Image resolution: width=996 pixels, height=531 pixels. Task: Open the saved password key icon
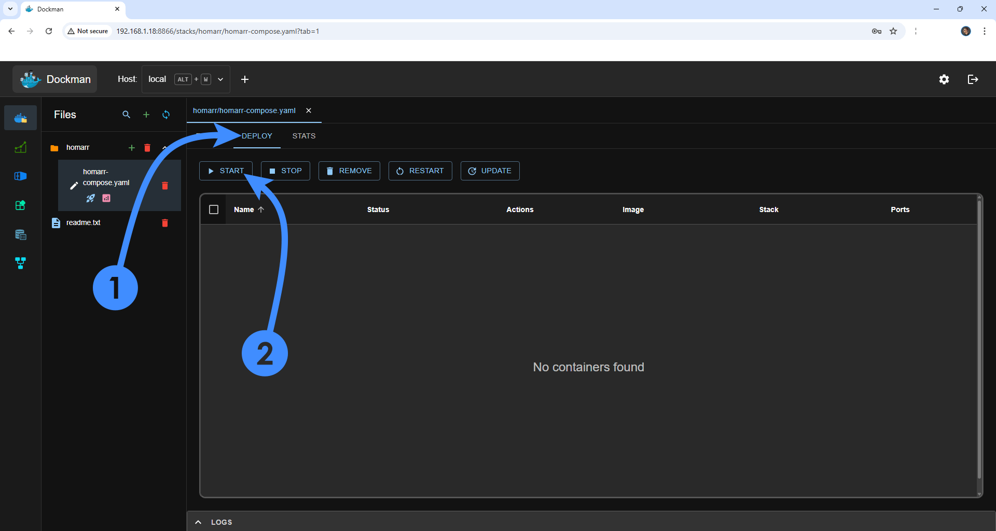tap(877, 31)
